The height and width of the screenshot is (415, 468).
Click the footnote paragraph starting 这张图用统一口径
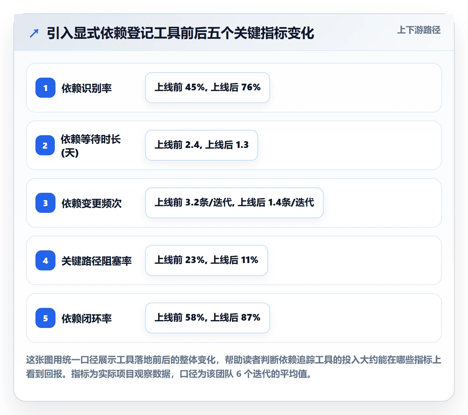pos(234,367)
